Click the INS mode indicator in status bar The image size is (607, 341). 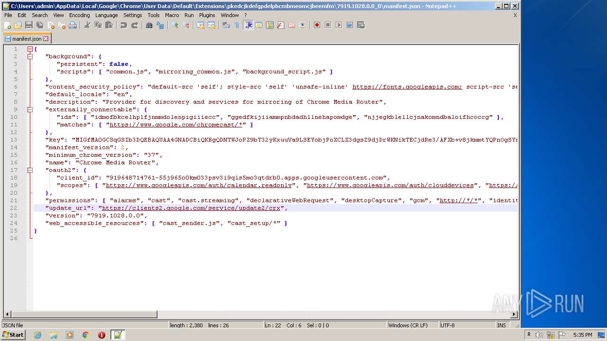502,325
